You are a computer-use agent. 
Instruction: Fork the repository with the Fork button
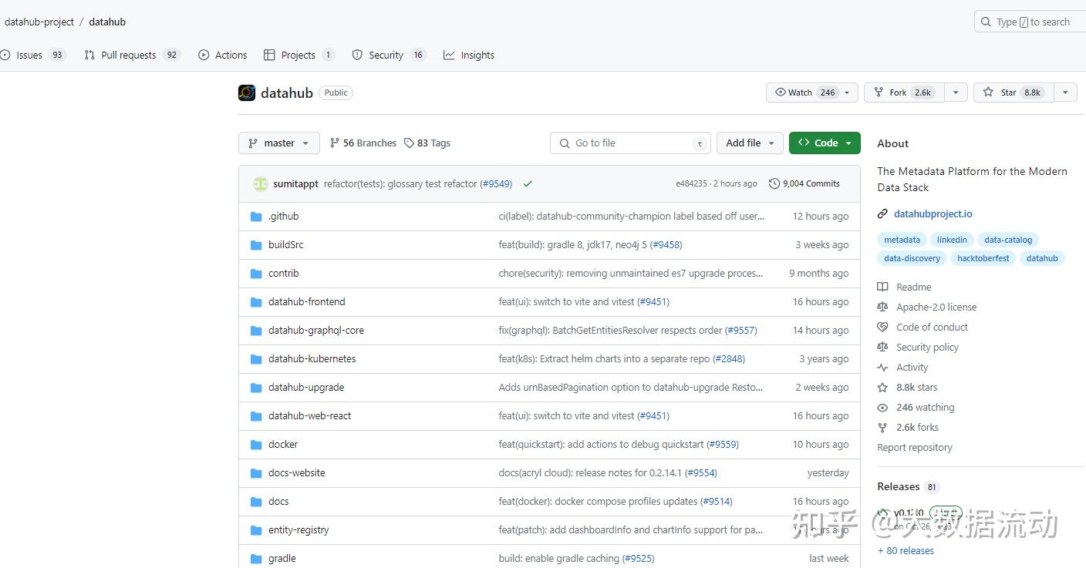click(903, 92)
